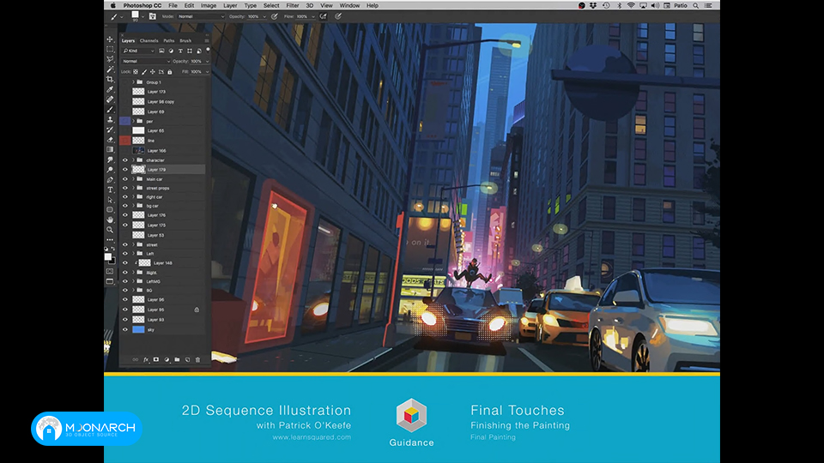Expand the Group 1 folder
This screenshot has height=463, width=824.
pos(134,82)
